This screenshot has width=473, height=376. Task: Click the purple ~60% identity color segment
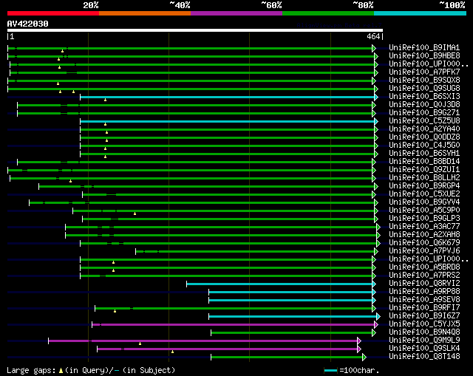[236, 13]
